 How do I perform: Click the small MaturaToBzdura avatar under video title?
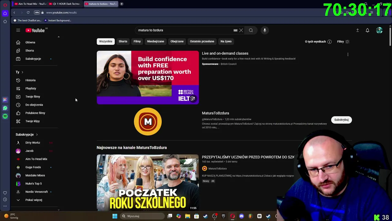[x=204, y=169]
